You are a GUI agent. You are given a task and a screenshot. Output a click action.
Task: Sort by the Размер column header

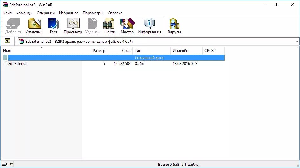pos(95,51)
